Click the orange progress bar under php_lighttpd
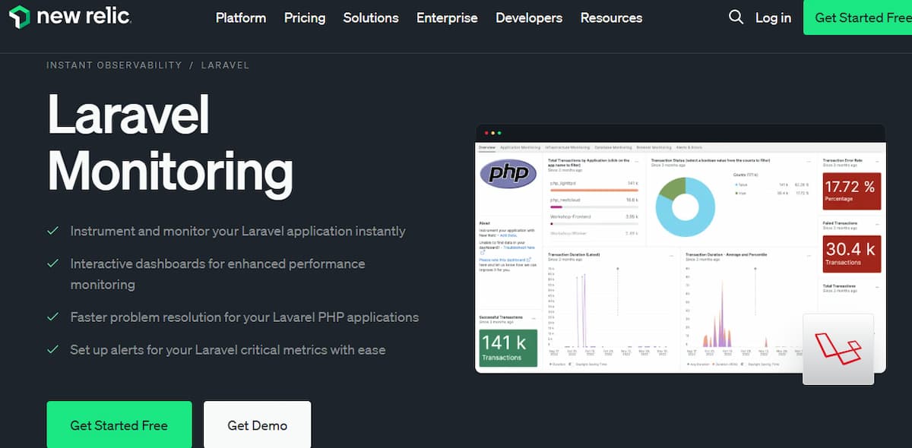 [x=594, y=191]
